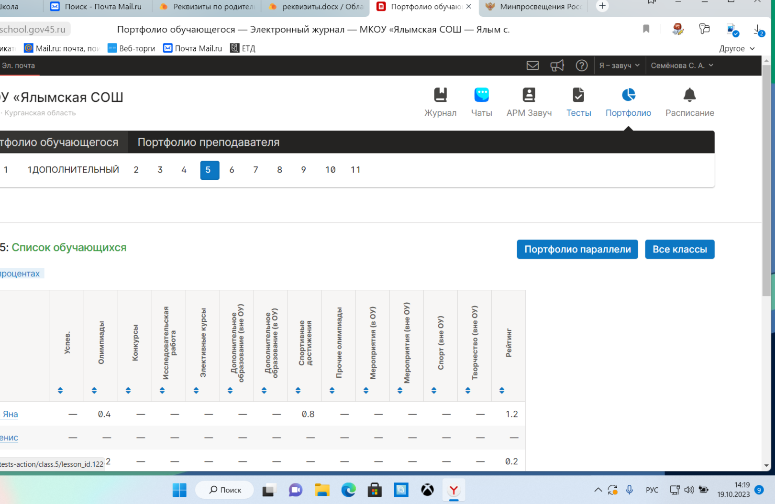775x504 pixels.
Task: Sort table by Рейтинг column
Action: [502, 390]
